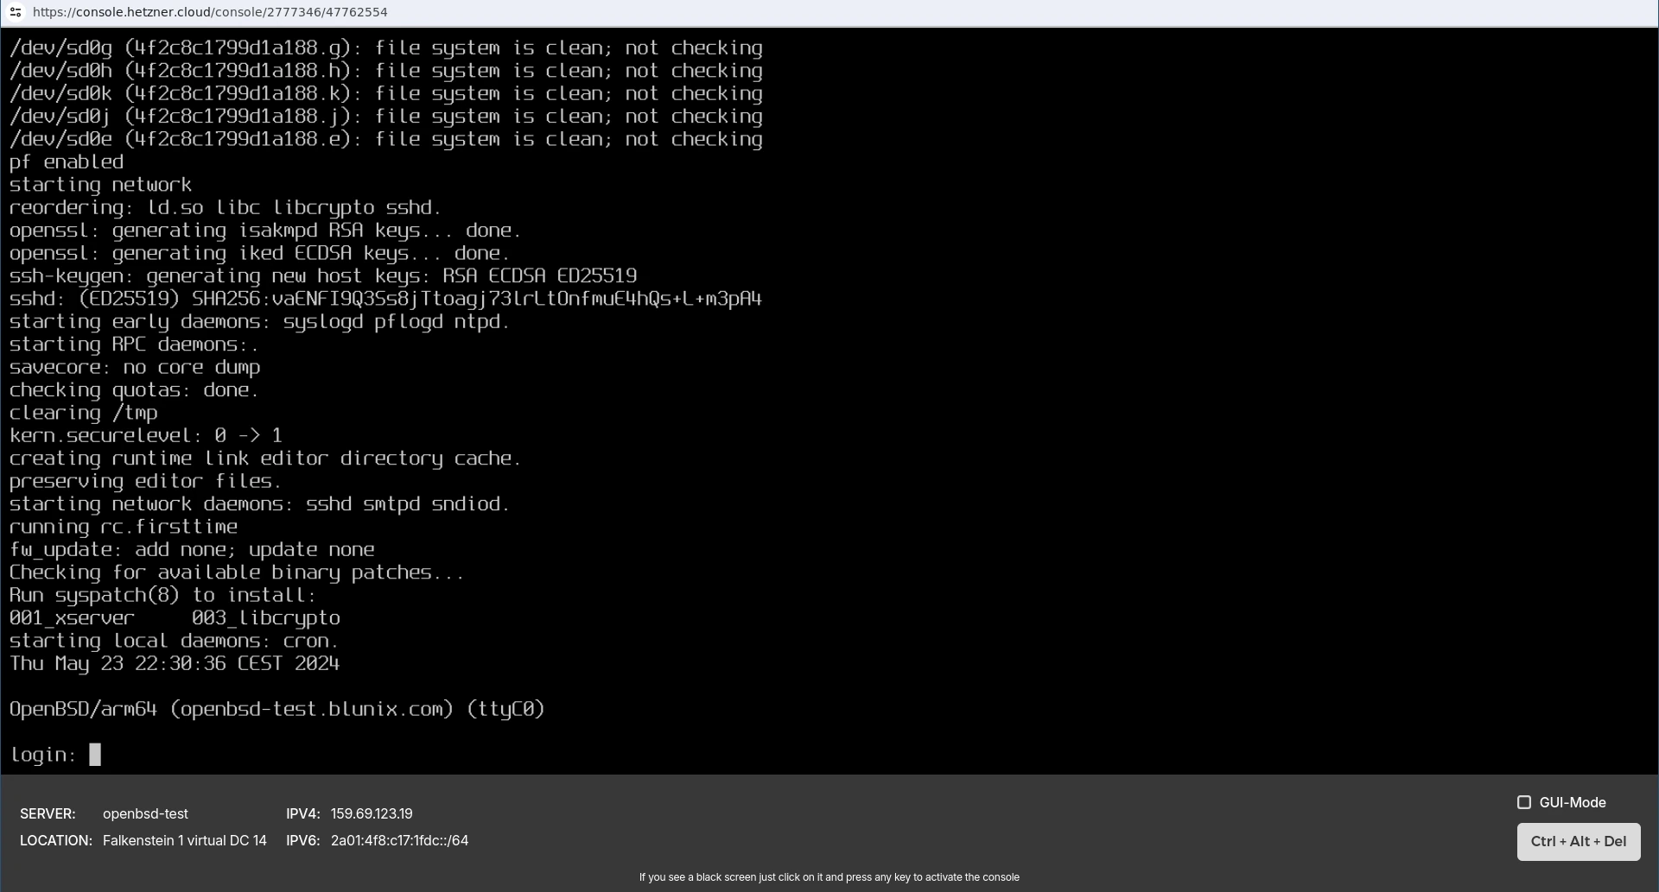Viewport: 1659px width, 892px height.
Task: Click the blinking cursor after login prompt
Action: click(x=95, y=754)
